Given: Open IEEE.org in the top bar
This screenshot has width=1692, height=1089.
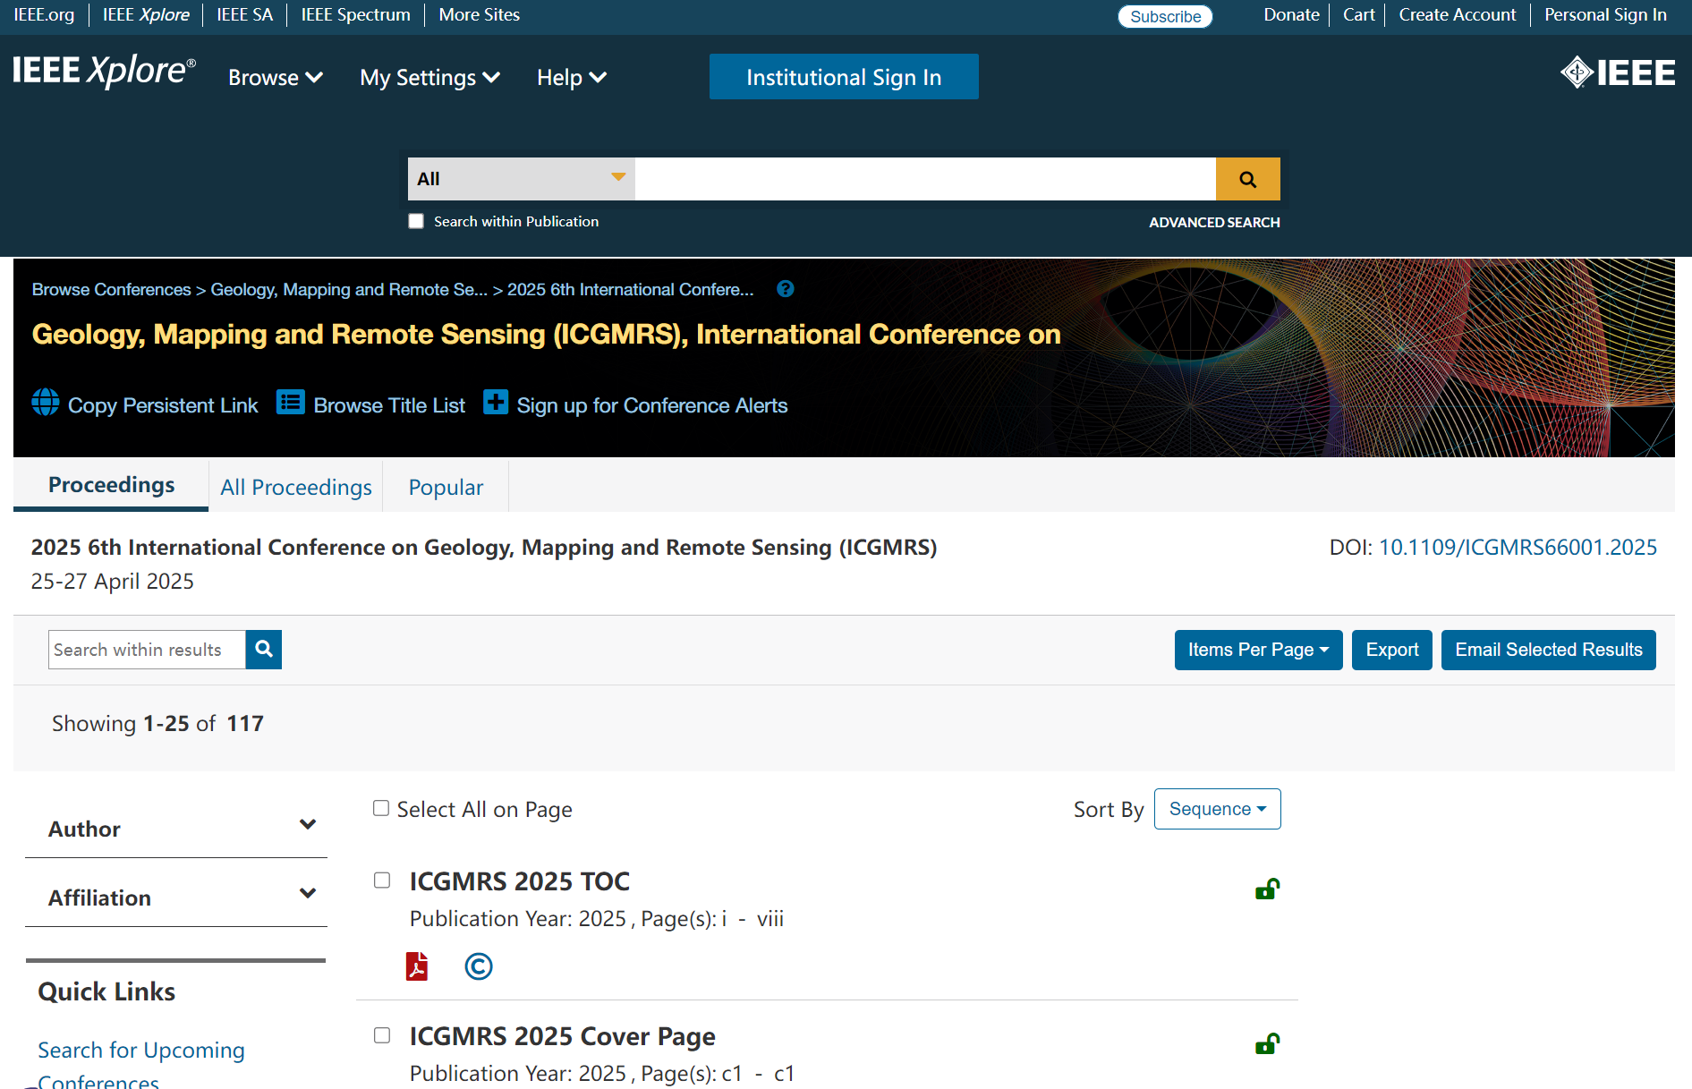Looking at the screenshot, I should tap(44, 15).
